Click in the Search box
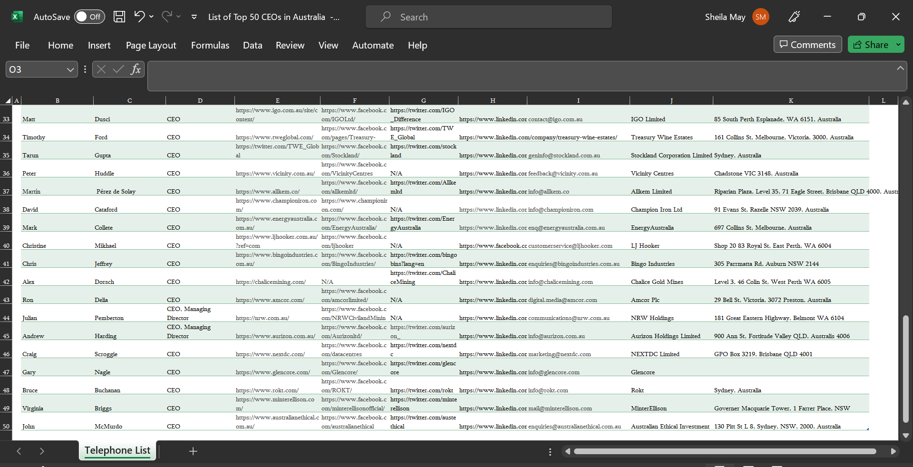The image size is (913, 467). 489,17
